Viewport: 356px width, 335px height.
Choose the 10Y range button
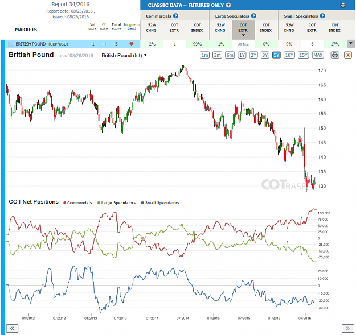pos(289,55)
